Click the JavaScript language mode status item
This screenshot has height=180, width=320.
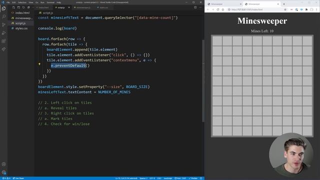pyautogui.click(x=168, y=178)
